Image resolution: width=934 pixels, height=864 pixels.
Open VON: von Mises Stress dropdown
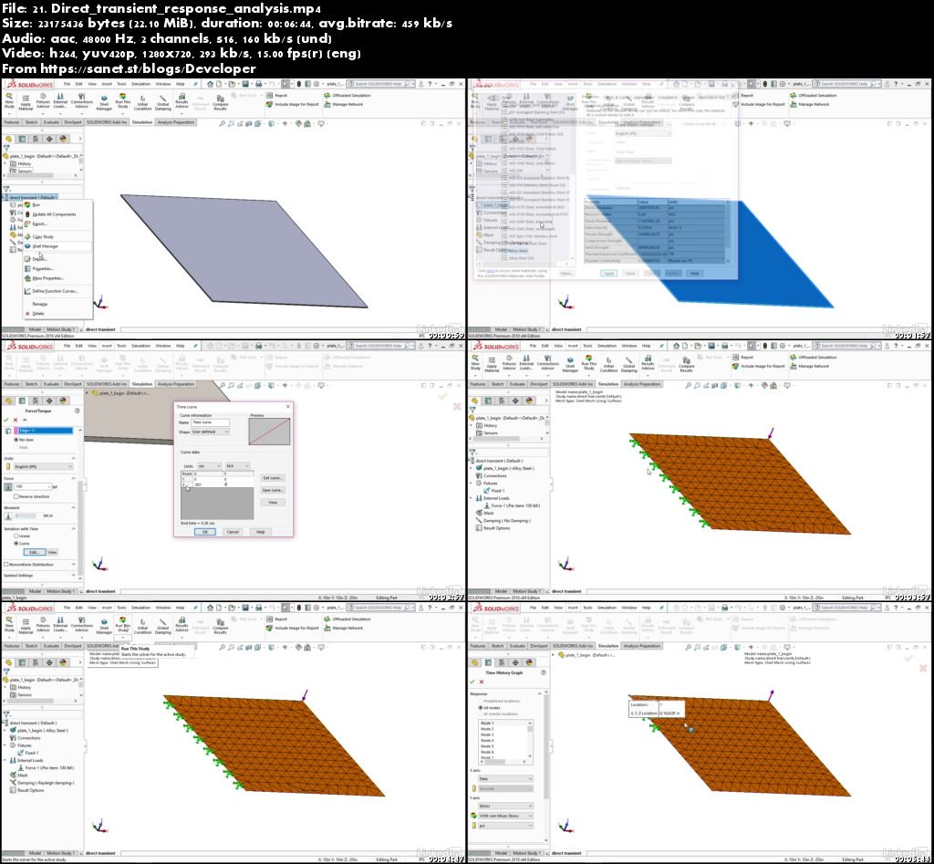505,816
